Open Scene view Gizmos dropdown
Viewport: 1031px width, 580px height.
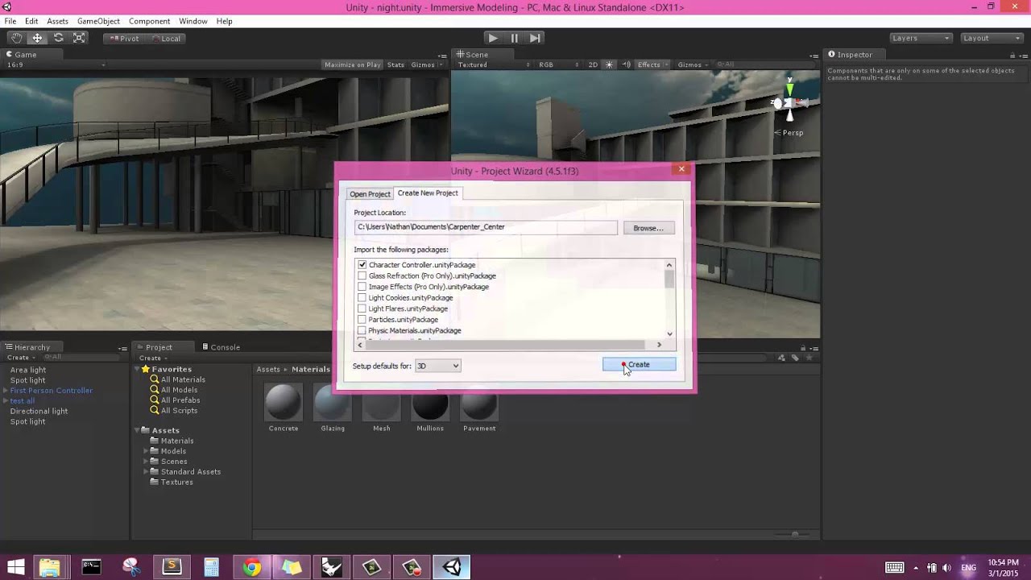click(x=694, y=64)
